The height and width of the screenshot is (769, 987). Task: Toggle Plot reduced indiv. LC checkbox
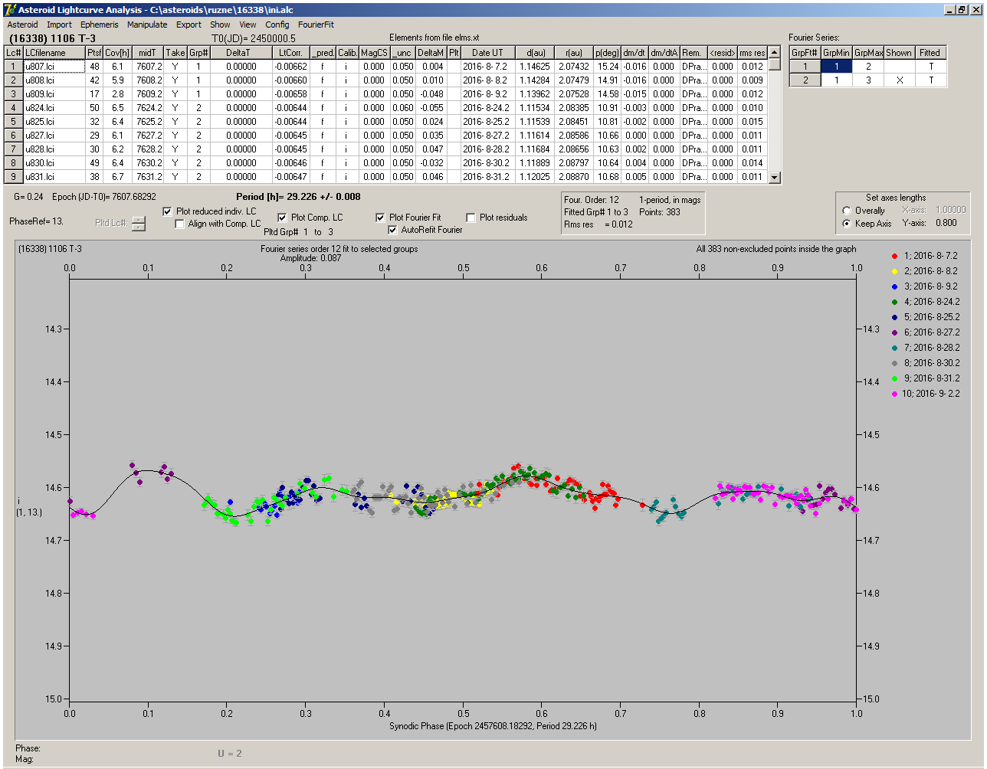[168, 211]
